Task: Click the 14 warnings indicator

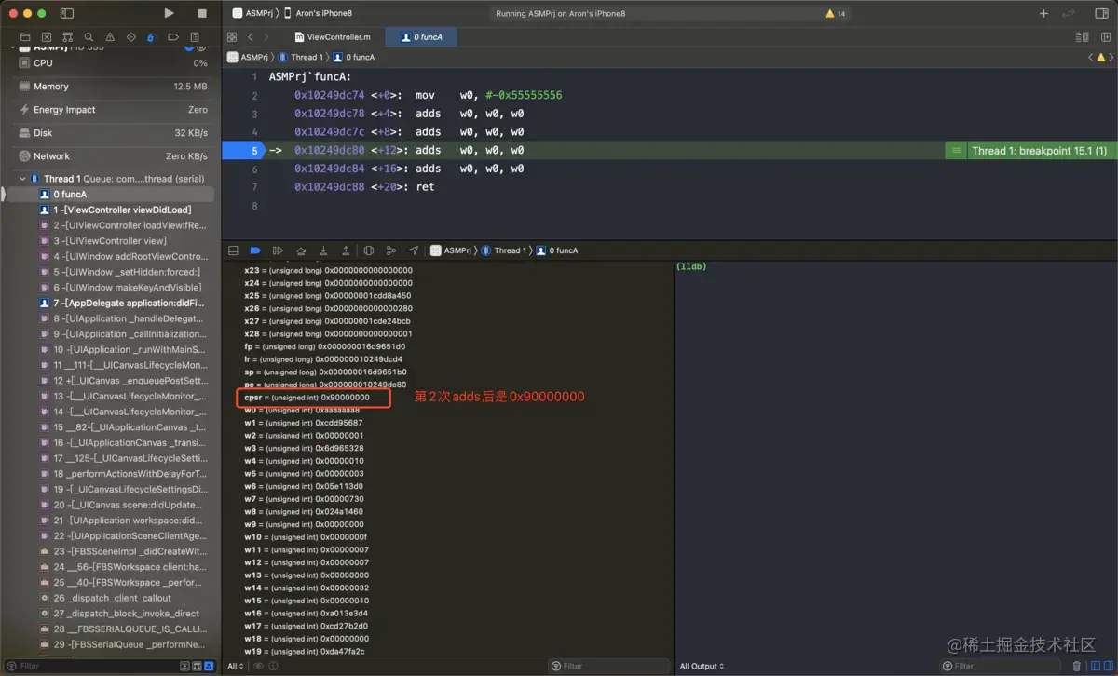Action: pos(836,14)
